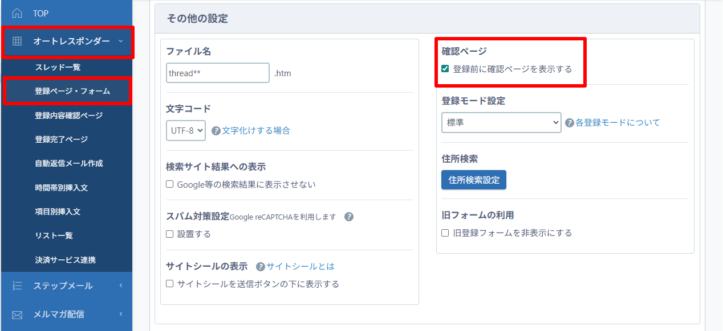Click the ファイル名 thread** input field
723x331 pixels.
pos(218,73)
